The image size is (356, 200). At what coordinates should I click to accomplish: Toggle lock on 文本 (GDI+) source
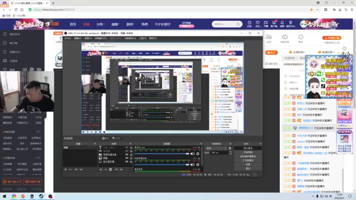(131, 148)
